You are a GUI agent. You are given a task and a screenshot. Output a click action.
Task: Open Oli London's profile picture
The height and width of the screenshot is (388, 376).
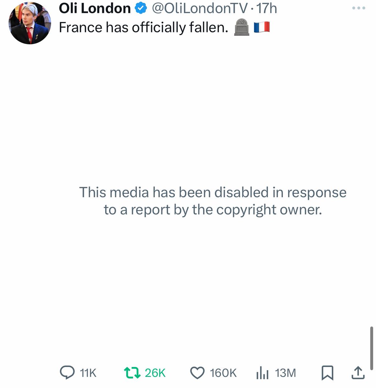pos(30,23)
